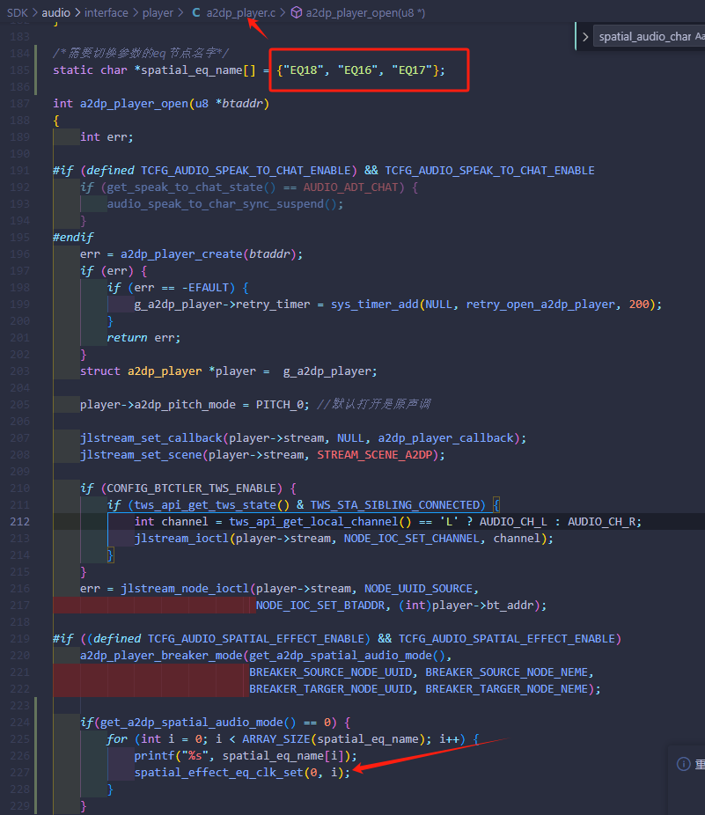
Task: Click the word "a2dp_player_create"
Action: 181,254
